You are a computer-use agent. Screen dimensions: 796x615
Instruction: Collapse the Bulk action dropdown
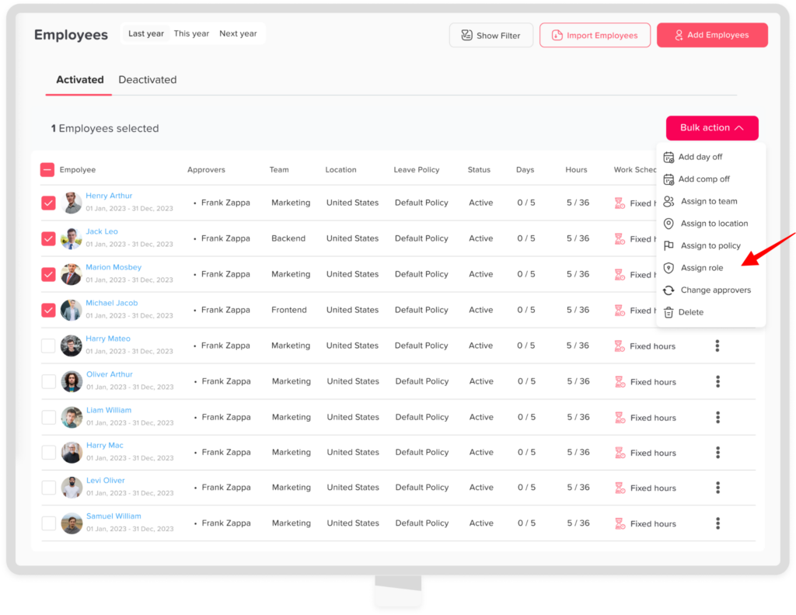[712, 128]
